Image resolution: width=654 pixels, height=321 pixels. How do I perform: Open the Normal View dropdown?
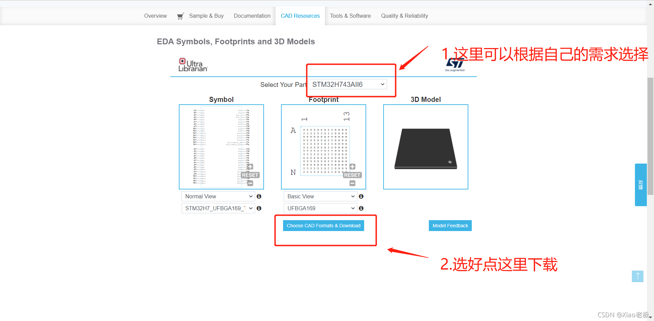tap(218, 196)
